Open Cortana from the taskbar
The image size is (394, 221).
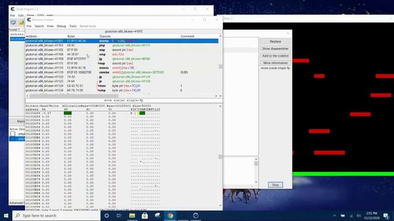107,215
